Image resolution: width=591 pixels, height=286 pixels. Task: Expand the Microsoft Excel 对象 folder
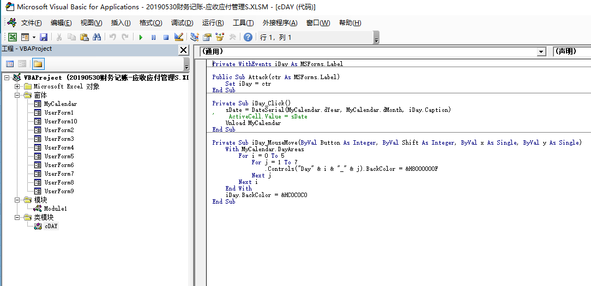[x=17, y=86]
